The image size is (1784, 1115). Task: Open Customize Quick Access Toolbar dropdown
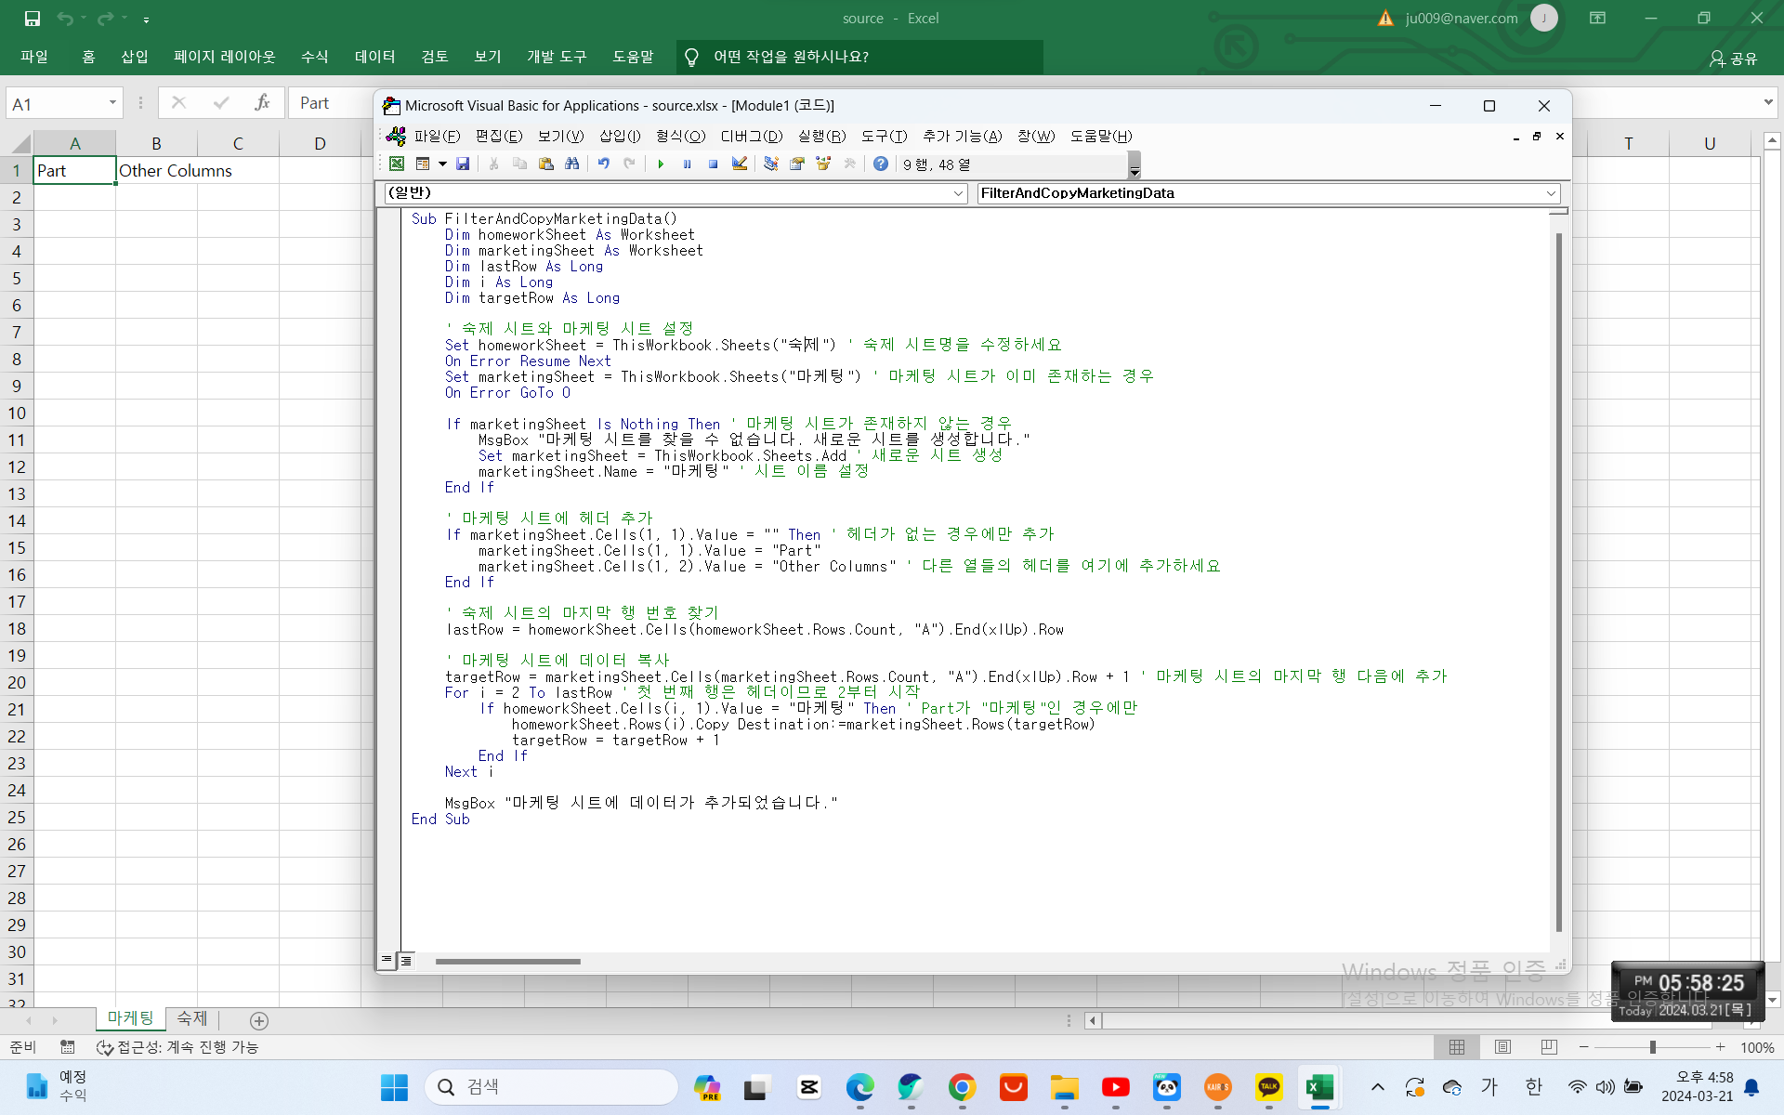coord(146,19)
